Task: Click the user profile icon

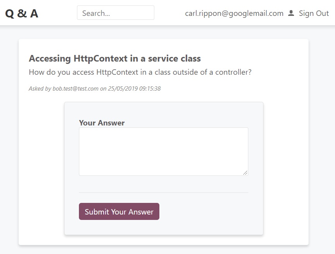Action: tap(291, 13)
